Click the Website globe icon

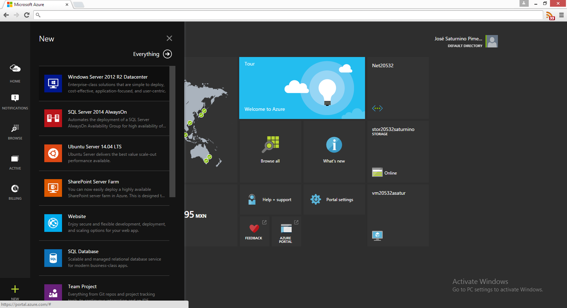[53, 223]
